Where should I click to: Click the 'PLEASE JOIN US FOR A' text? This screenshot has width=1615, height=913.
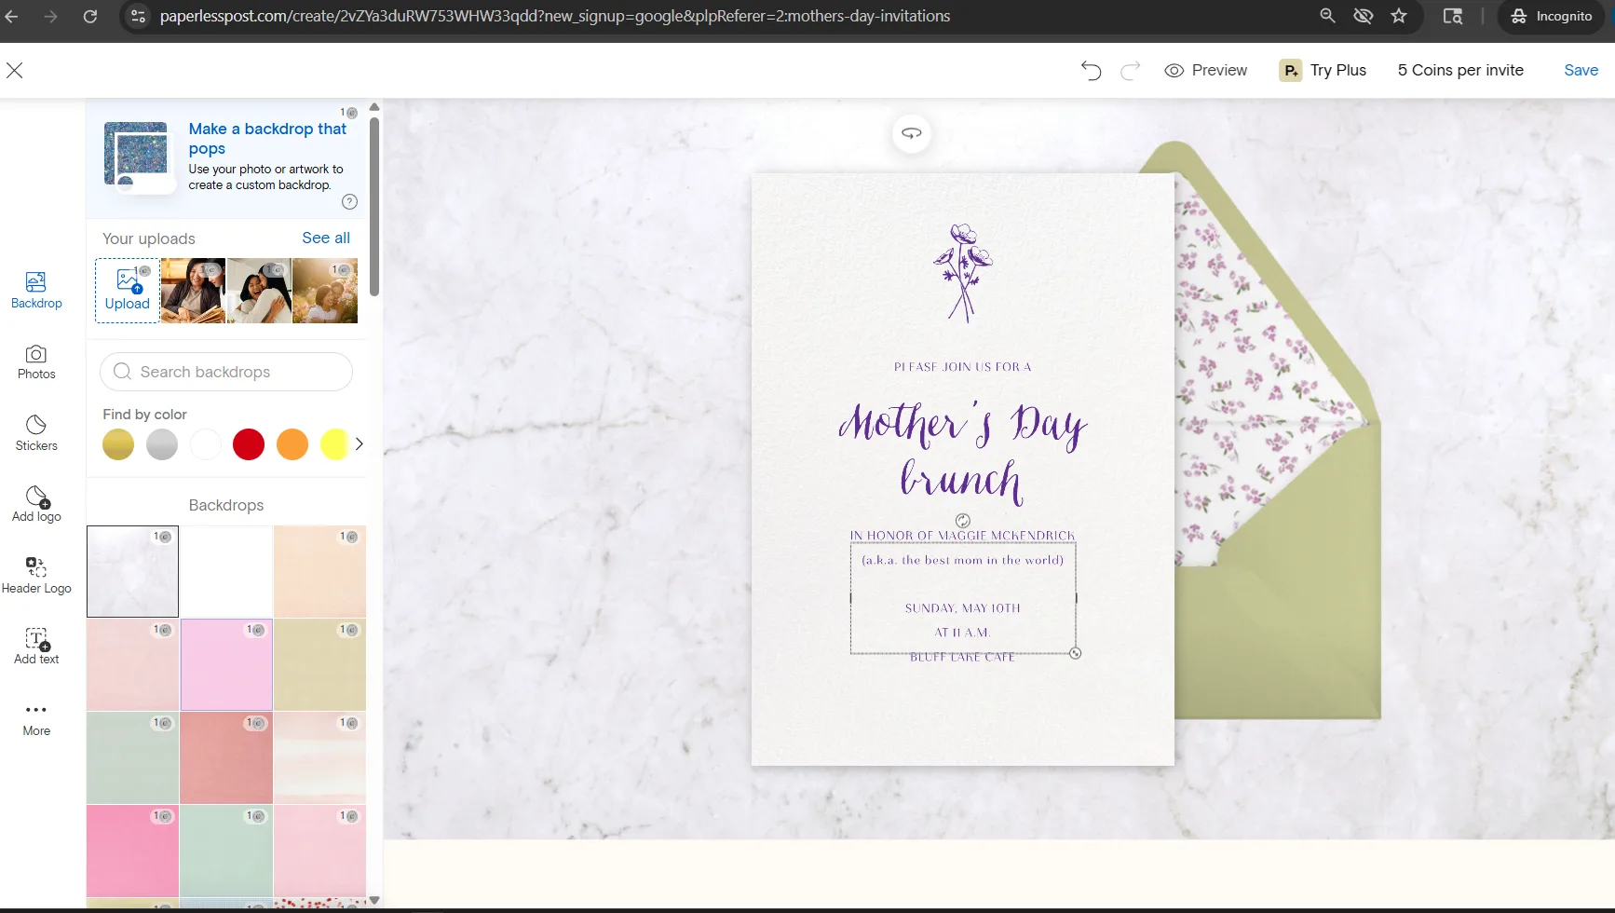coord(962,367)
